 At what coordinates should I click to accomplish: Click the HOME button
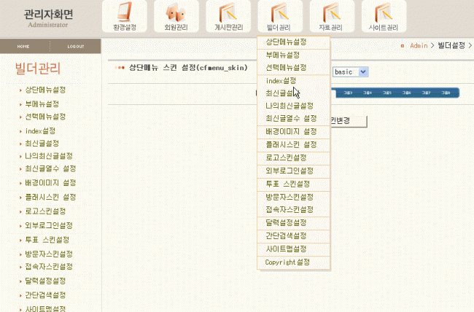click(x=23, y=46)
